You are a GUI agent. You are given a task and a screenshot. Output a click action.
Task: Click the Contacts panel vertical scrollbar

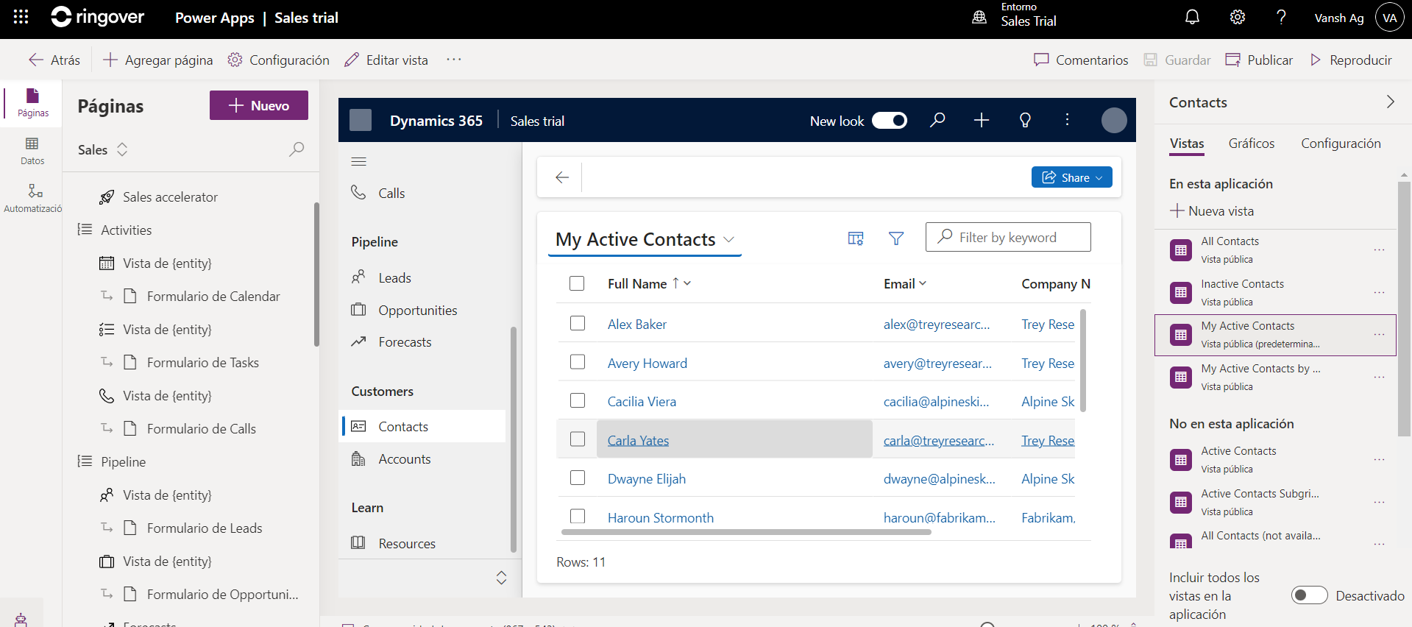coord(1403,309)
